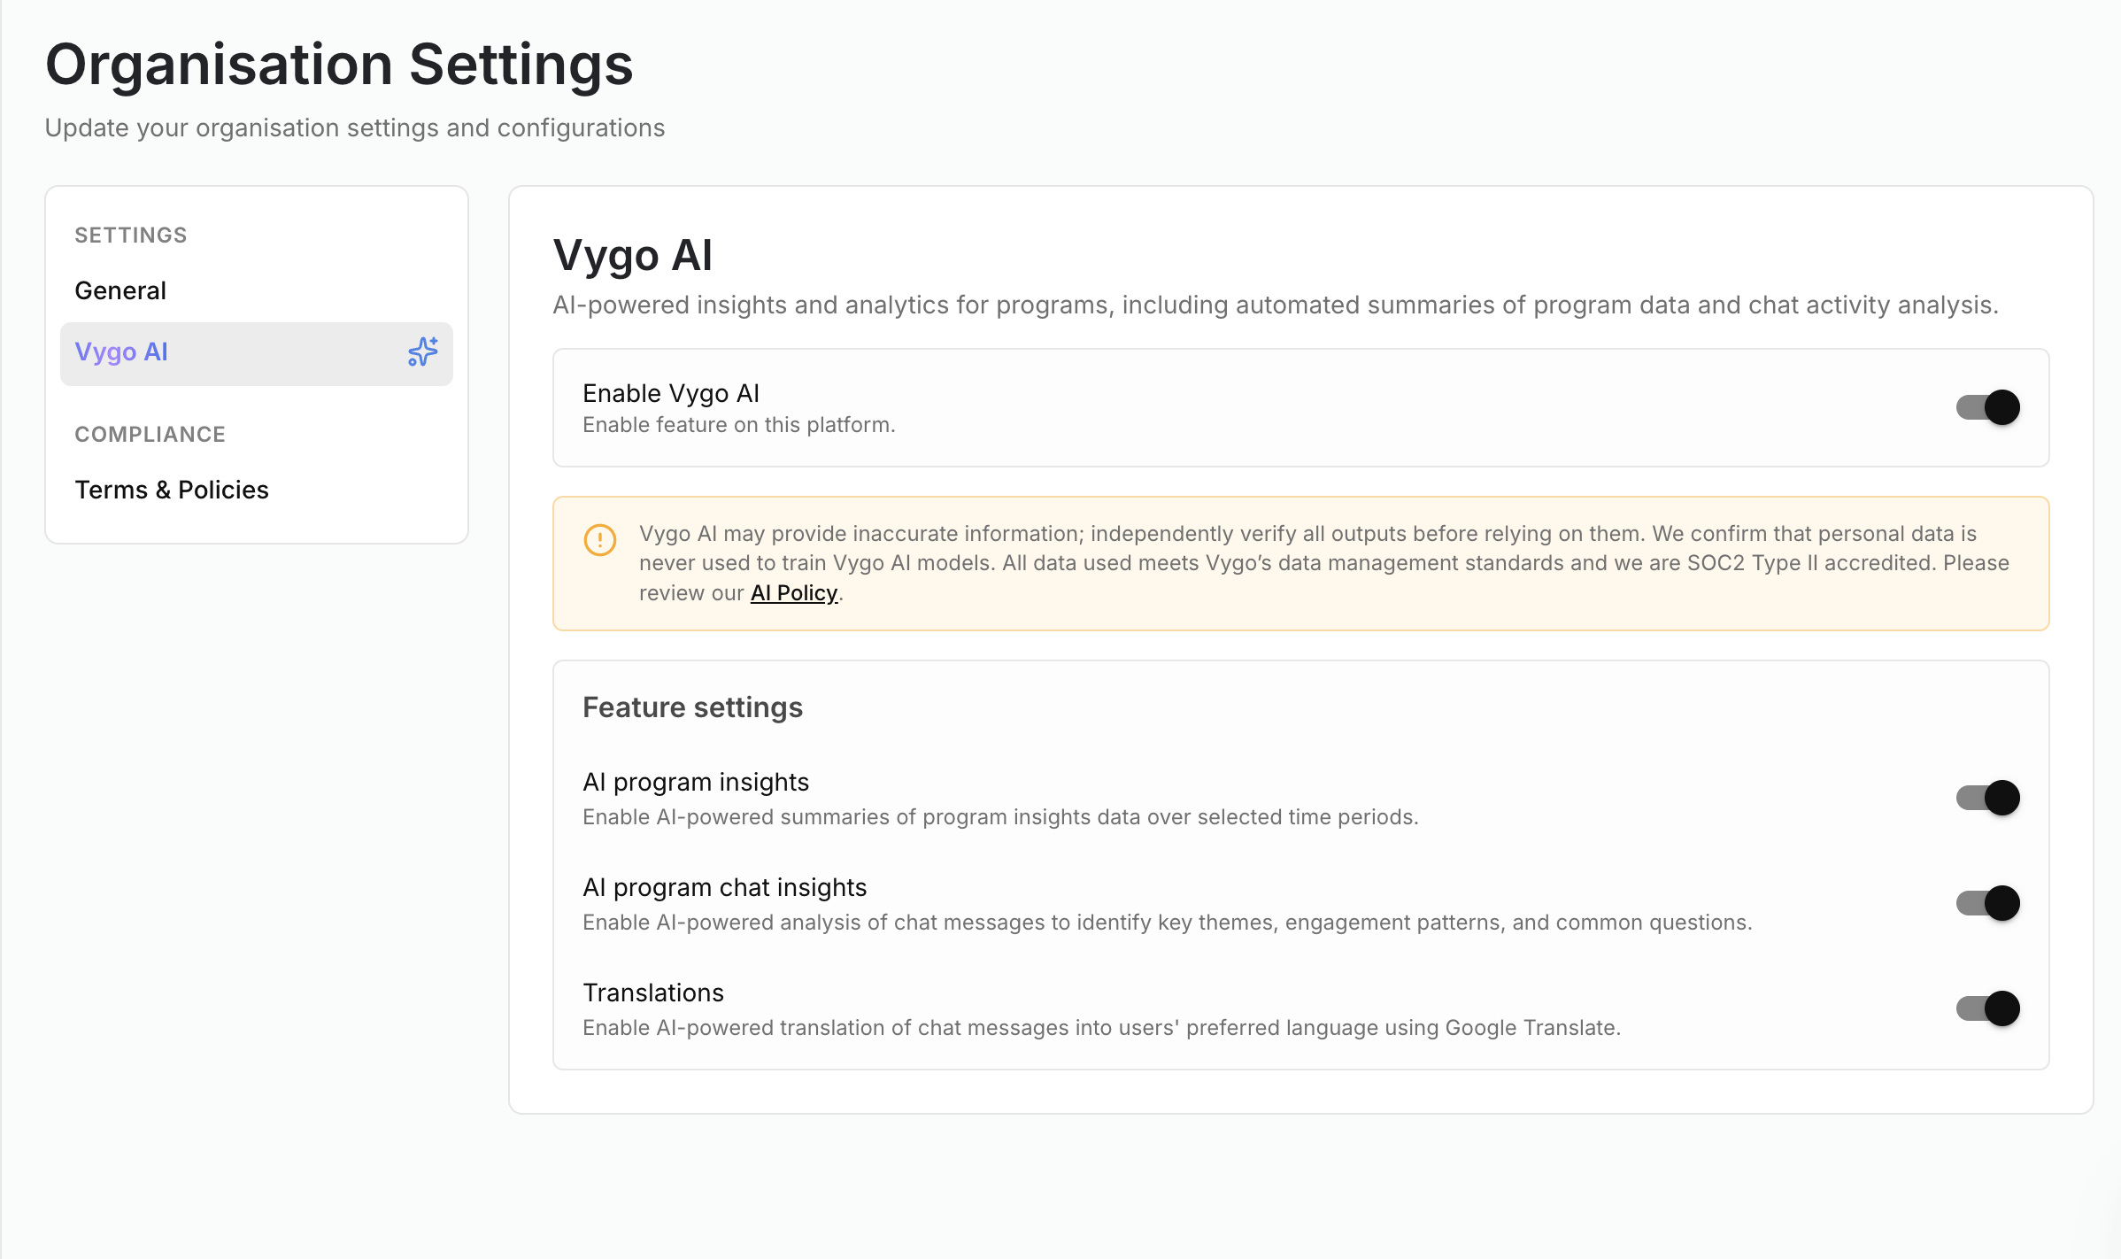Screen dimensions: 2121x1259
Task: Click the "Translations" label text
Action: point(652,993)
